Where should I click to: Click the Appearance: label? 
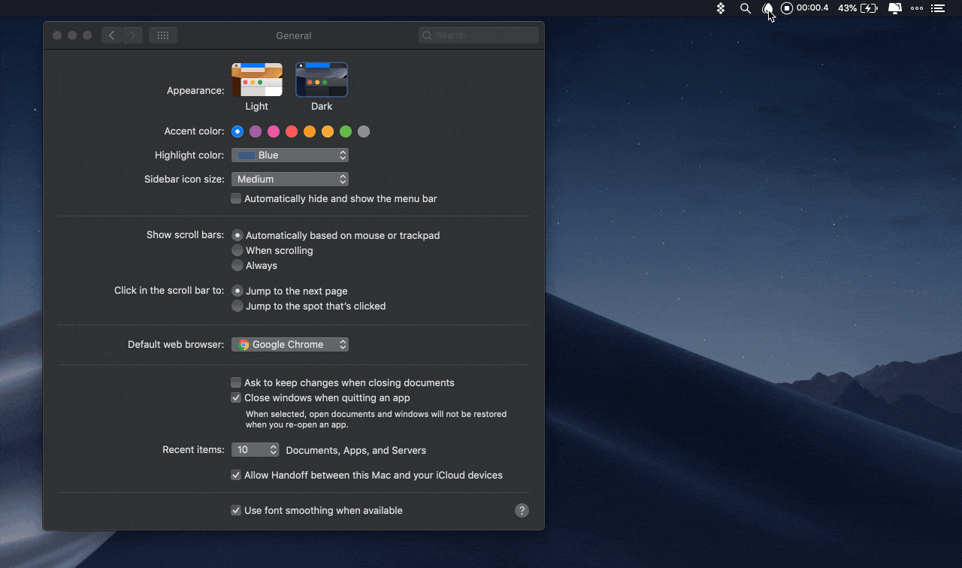click(x=195, y=91)
